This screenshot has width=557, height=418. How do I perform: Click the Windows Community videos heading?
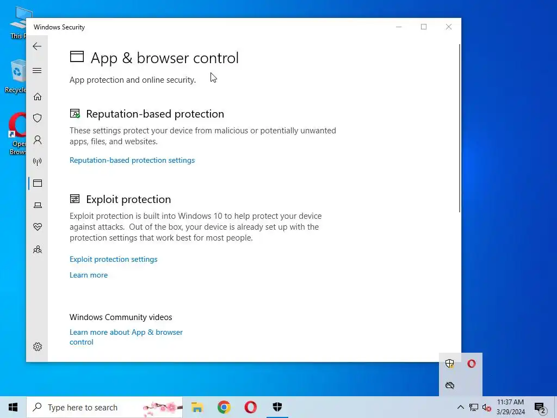tap(121, 317)
